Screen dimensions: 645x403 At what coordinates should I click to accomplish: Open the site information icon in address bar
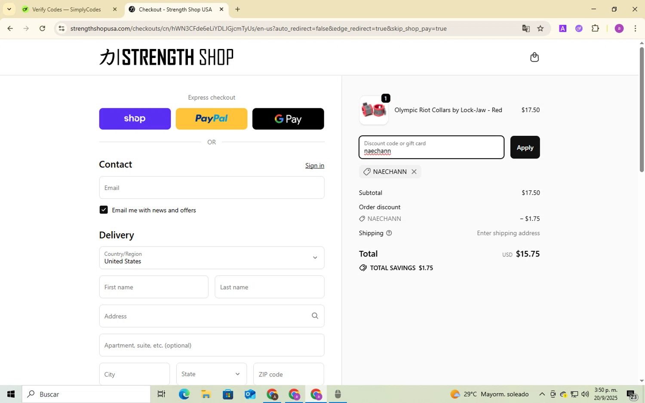pyautogui.click(x=61, y=28)
